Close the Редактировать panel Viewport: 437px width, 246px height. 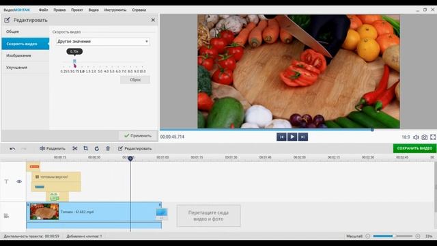[x=153, y=20]
